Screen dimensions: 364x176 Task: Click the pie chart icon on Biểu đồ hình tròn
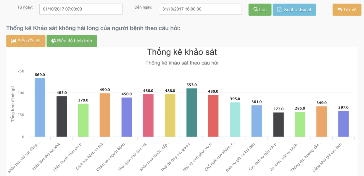point(54,41)
